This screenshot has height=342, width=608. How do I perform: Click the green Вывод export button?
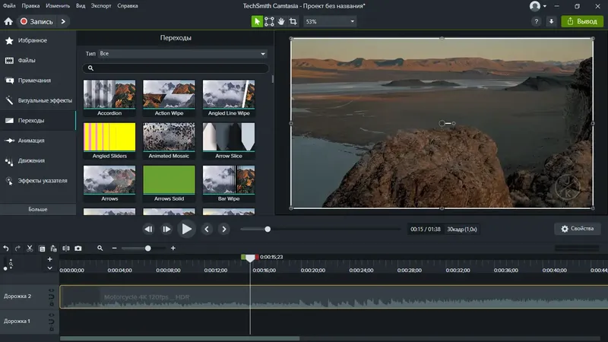(x=581, y=22)
